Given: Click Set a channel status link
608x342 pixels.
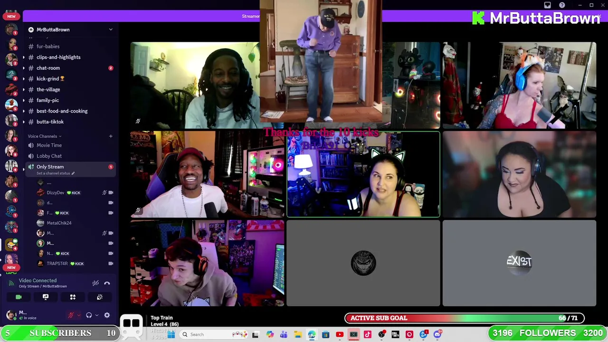Looking at the screenshot, I should (x=56, y=173).
